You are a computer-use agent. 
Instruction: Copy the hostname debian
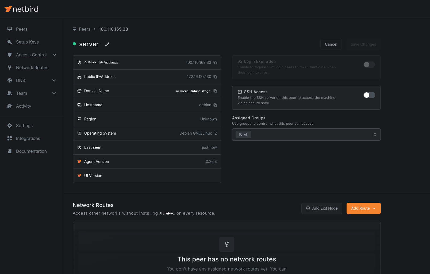pyautogui.click(x=215, y=105)
